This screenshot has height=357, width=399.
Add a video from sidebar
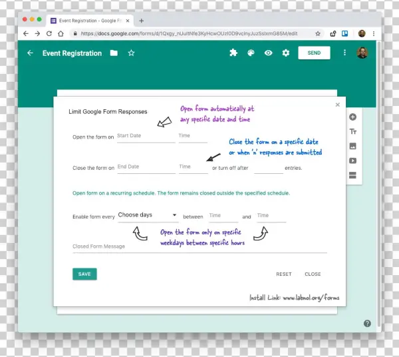[353, 161]
